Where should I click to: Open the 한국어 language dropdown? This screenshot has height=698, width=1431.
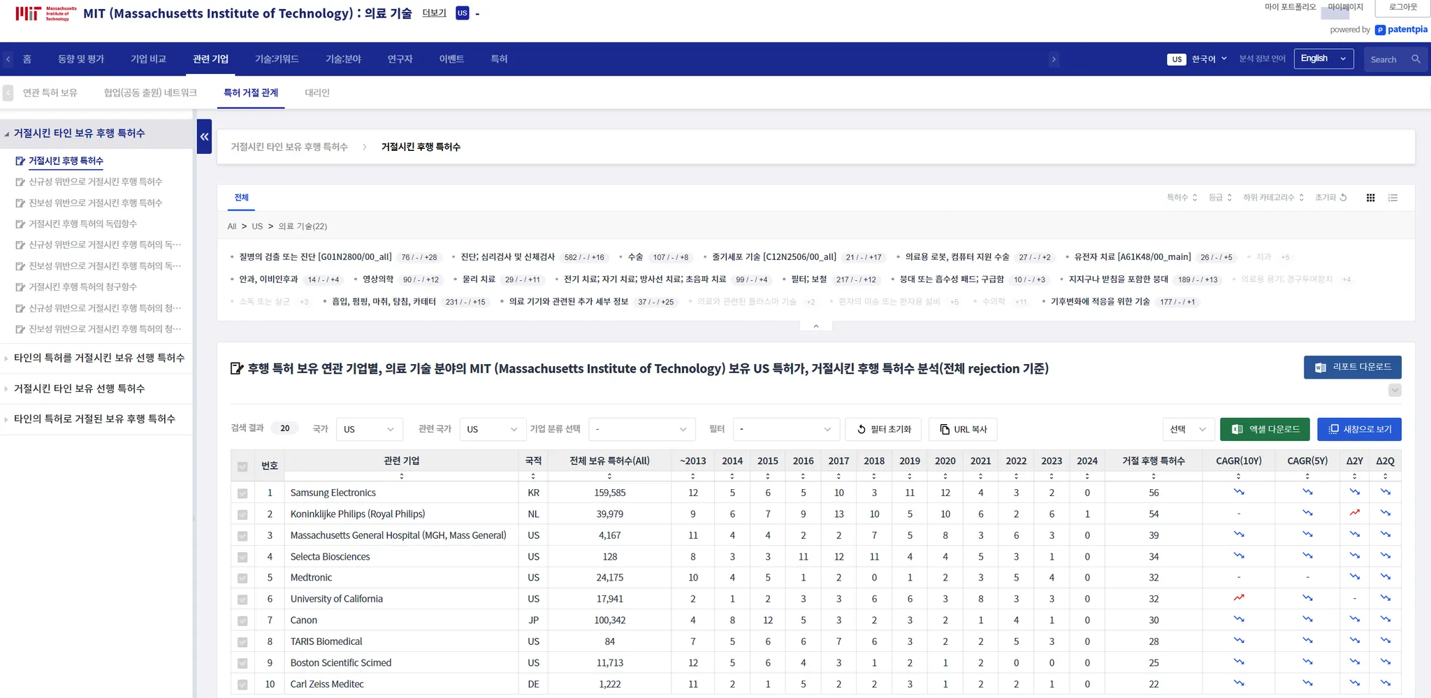[1209, 59]
